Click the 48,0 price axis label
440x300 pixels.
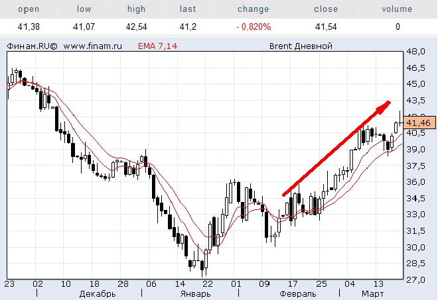point(416,52)
